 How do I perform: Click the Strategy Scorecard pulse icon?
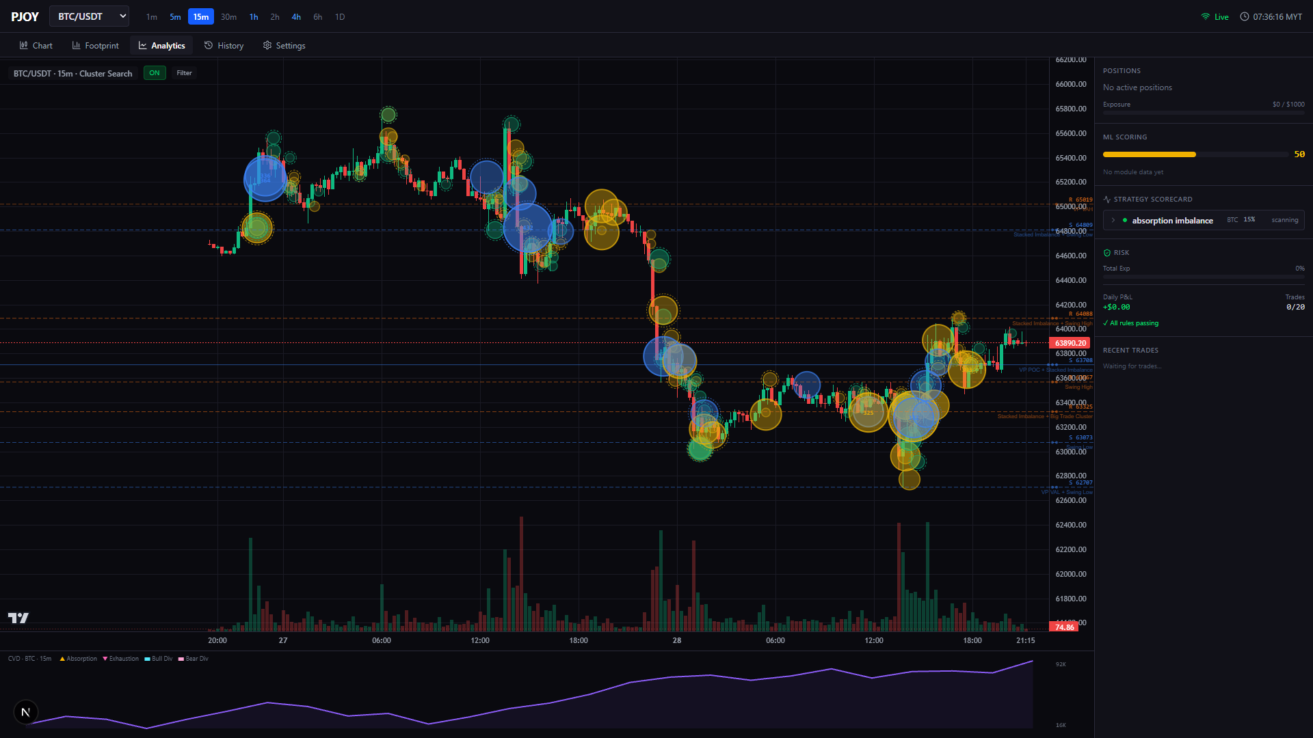point(1107,200)
